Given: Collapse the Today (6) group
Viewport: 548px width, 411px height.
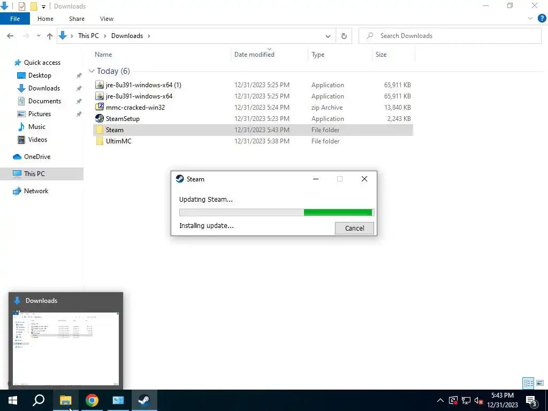Looking at the screenshot, I should [92, 71].
